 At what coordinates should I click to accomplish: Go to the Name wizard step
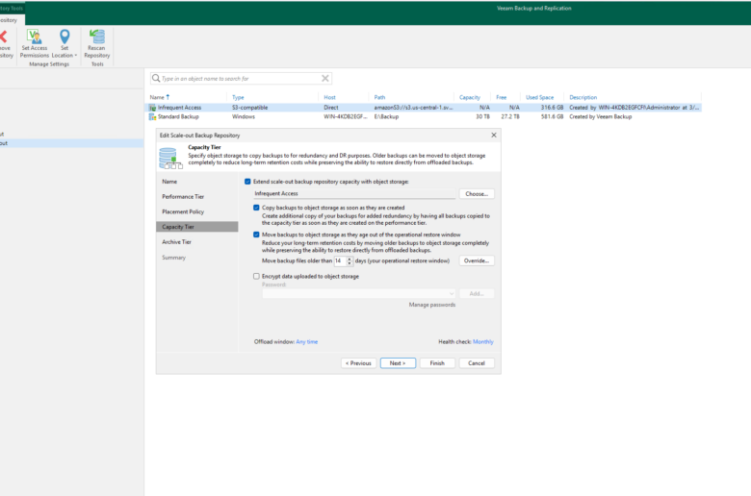click(x=169, y=182)
